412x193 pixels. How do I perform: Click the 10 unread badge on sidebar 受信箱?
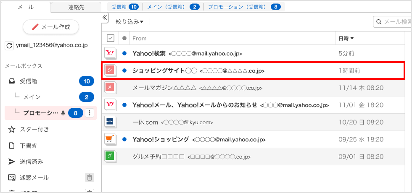tap(87, 81)
